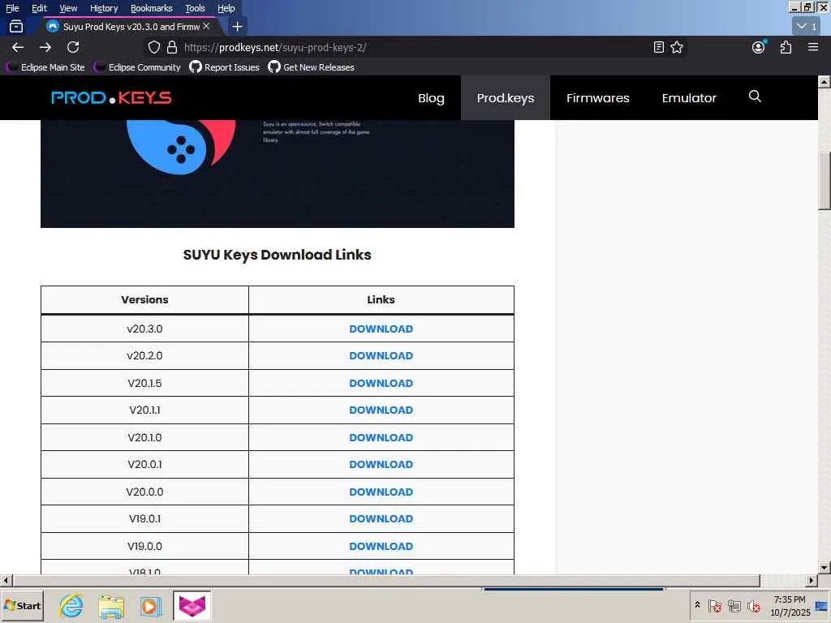
Task: Reload the current page
Action: pyautogui.click(x=73, y=47)
